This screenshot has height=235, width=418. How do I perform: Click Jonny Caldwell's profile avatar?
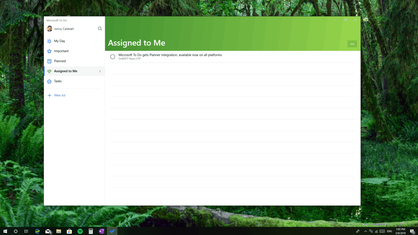coord(49,29)
